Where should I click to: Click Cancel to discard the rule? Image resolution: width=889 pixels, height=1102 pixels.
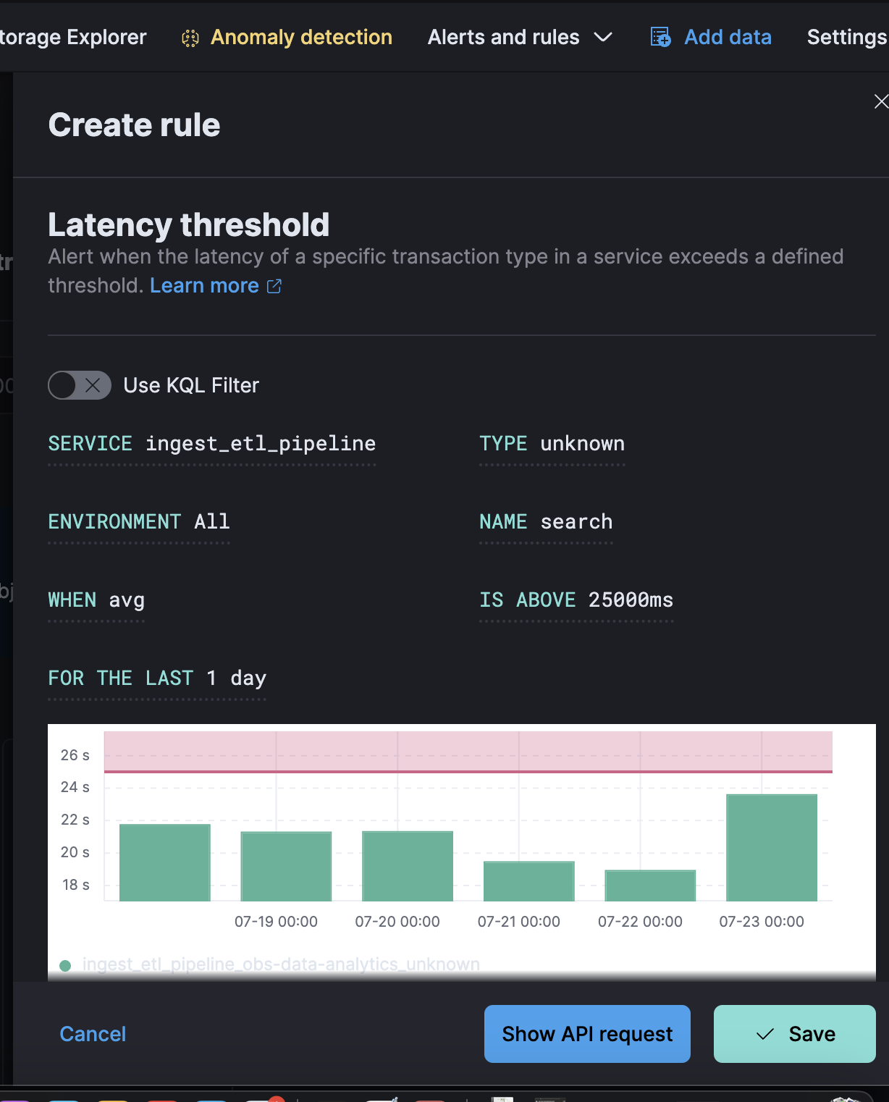(93, 1034)
